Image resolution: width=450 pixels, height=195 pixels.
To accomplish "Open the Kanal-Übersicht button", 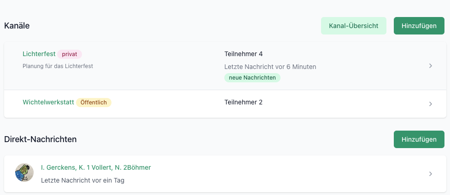I will [x=354, y=26].
